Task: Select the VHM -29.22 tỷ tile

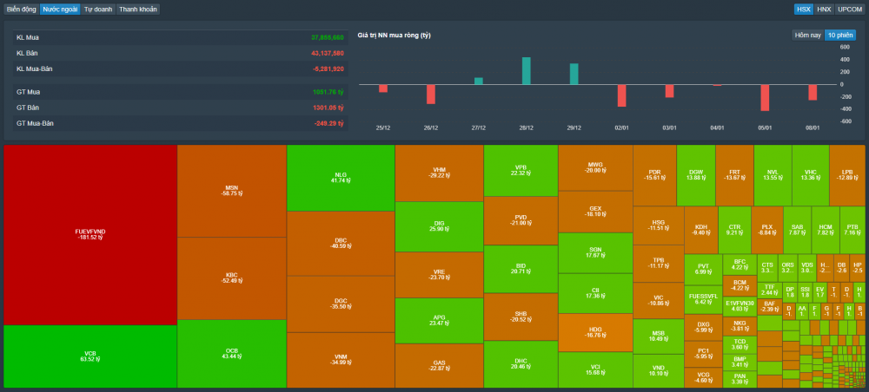Action: tap(440, 173)
